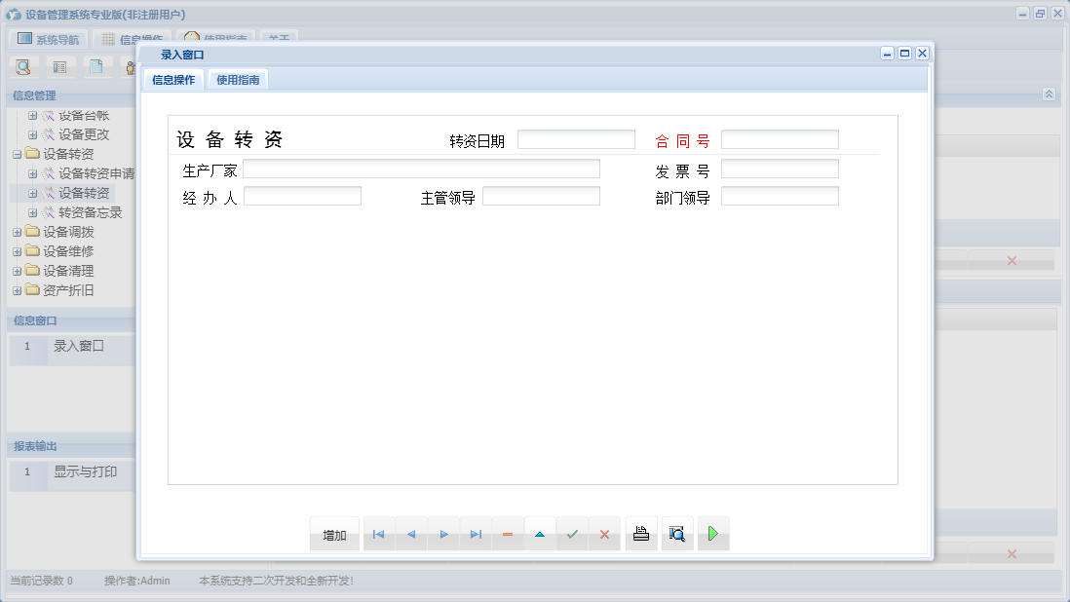Screen dimensions: 1070x602
Task: Expand the 设备台帐 tree node
Action: click(x=32, y=116)
